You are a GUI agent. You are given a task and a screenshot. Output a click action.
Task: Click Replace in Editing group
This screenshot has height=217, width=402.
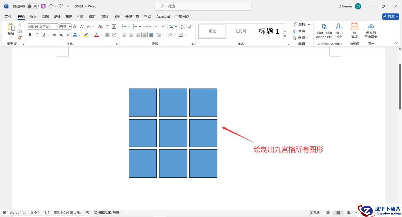click(x=299, y=31)
